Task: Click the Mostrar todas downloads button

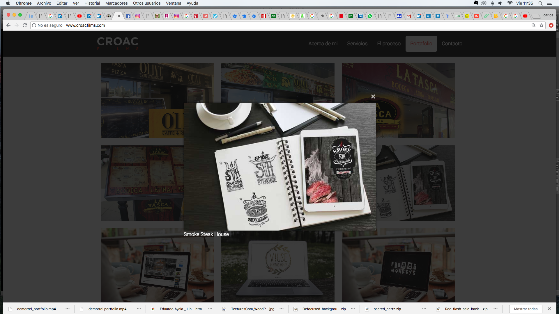Action: click(526, 309)
